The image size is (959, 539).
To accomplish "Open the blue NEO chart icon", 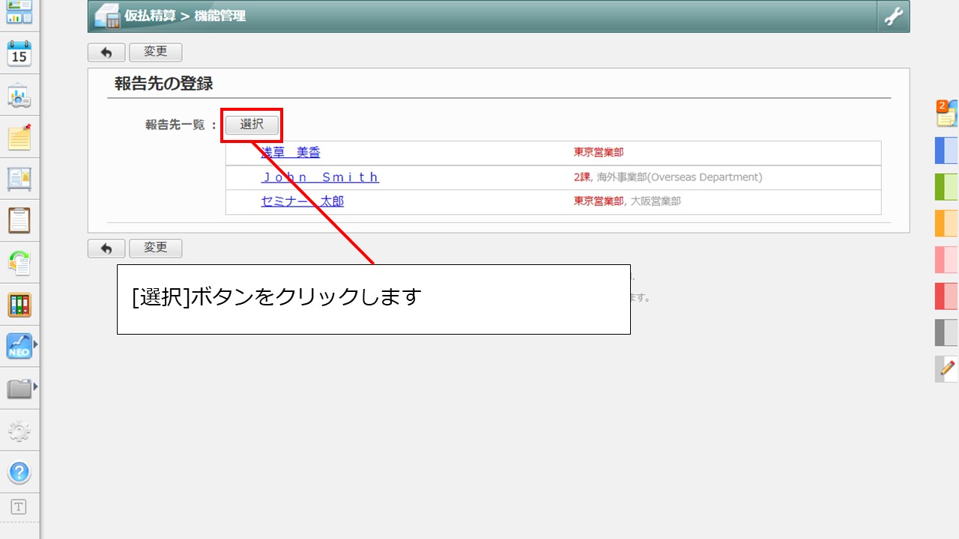I will (19, 346).
